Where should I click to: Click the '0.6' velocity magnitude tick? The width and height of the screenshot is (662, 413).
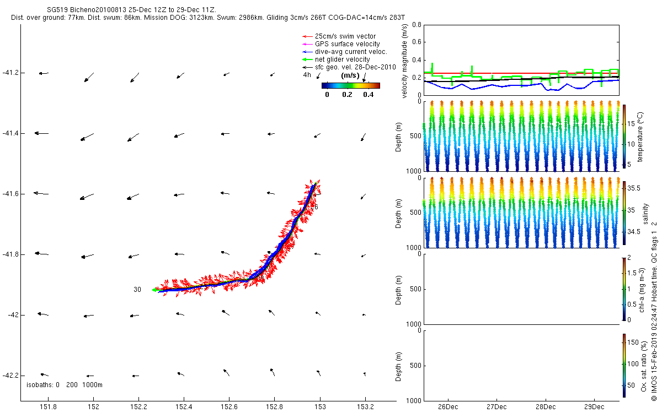pos(417,42)
